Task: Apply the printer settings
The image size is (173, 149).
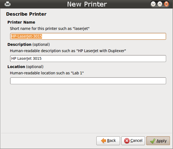Action: click(158, 141)
